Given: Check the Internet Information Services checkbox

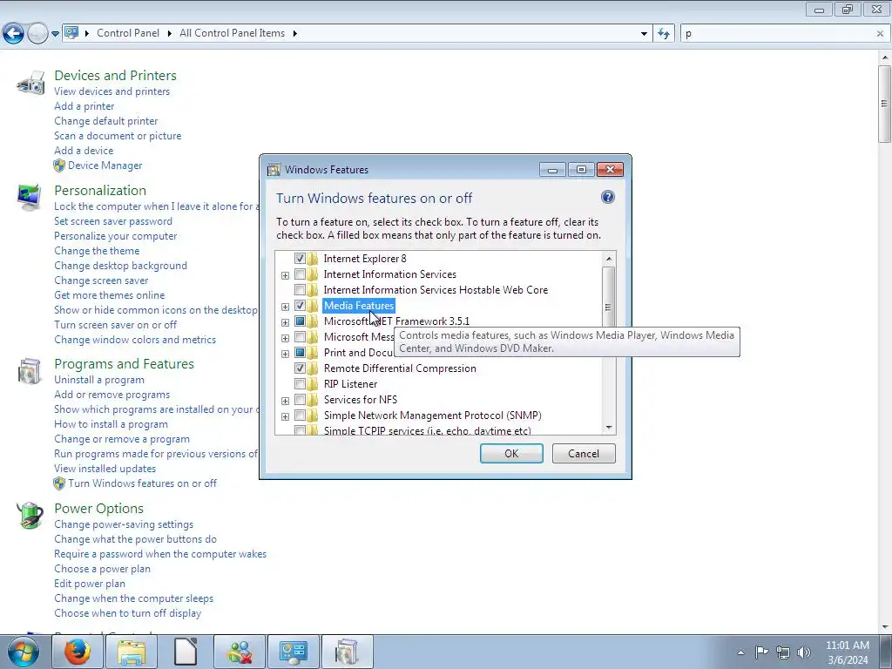Looking at the screenshot, I should click(300, 274).
